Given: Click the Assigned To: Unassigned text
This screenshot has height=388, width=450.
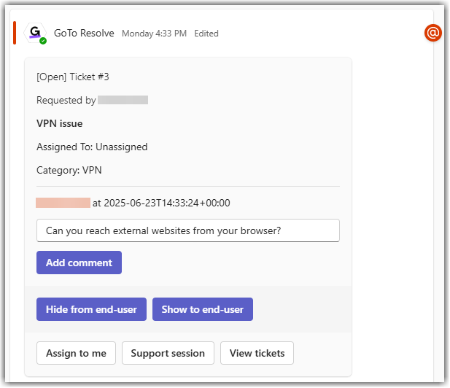Looking at the screenshot, I should coord(92,147).
